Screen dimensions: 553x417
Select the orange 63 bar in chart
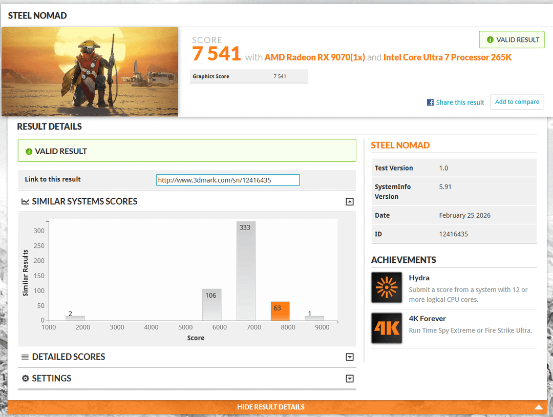tap(280, 311)
